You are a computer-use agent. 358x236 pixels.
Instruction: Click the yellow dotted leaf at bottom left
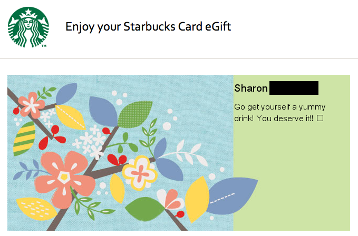pos(36,208)
